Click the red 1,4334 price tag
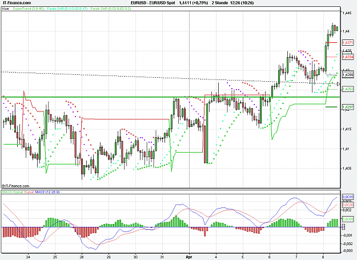Screen dimensions: 357x260 tap(348, 57)
